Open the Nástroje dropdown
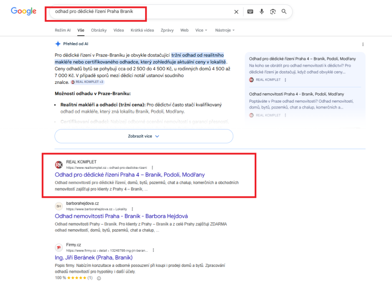392x289 pixels. pos(224,30)
